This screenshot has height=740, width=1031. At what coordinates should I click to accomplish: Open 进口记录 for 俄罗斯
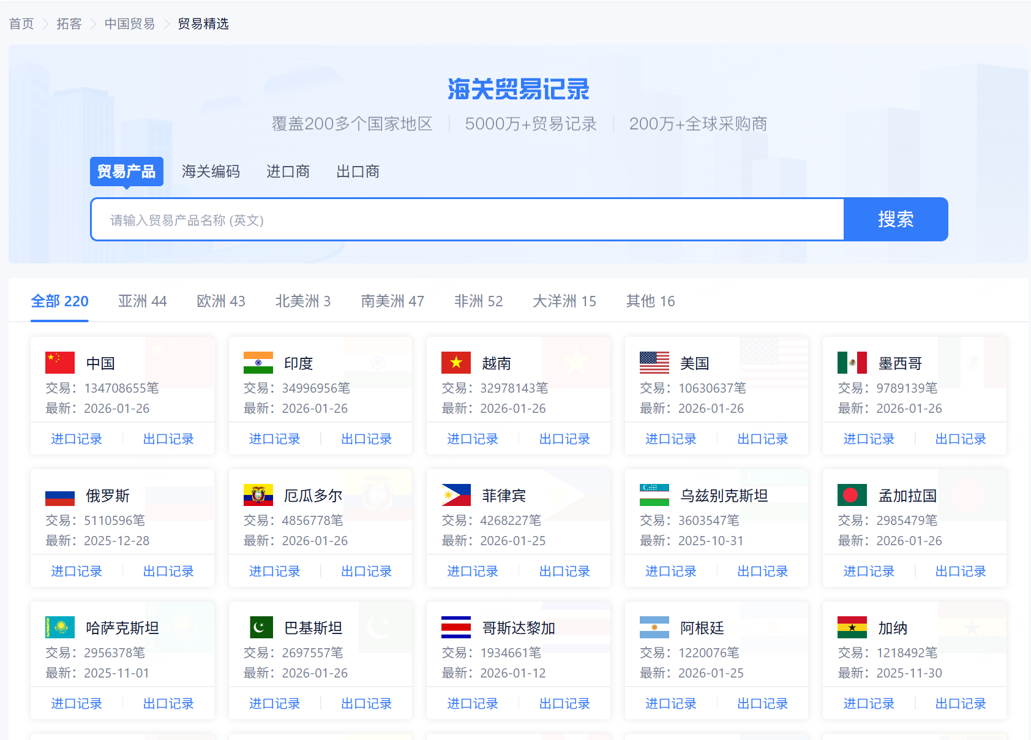pyautogui.click(x=77, y=572)
